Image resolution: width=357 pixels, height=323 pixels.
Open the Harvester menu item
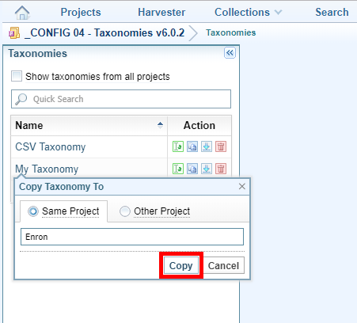click(x=161, y=12)
